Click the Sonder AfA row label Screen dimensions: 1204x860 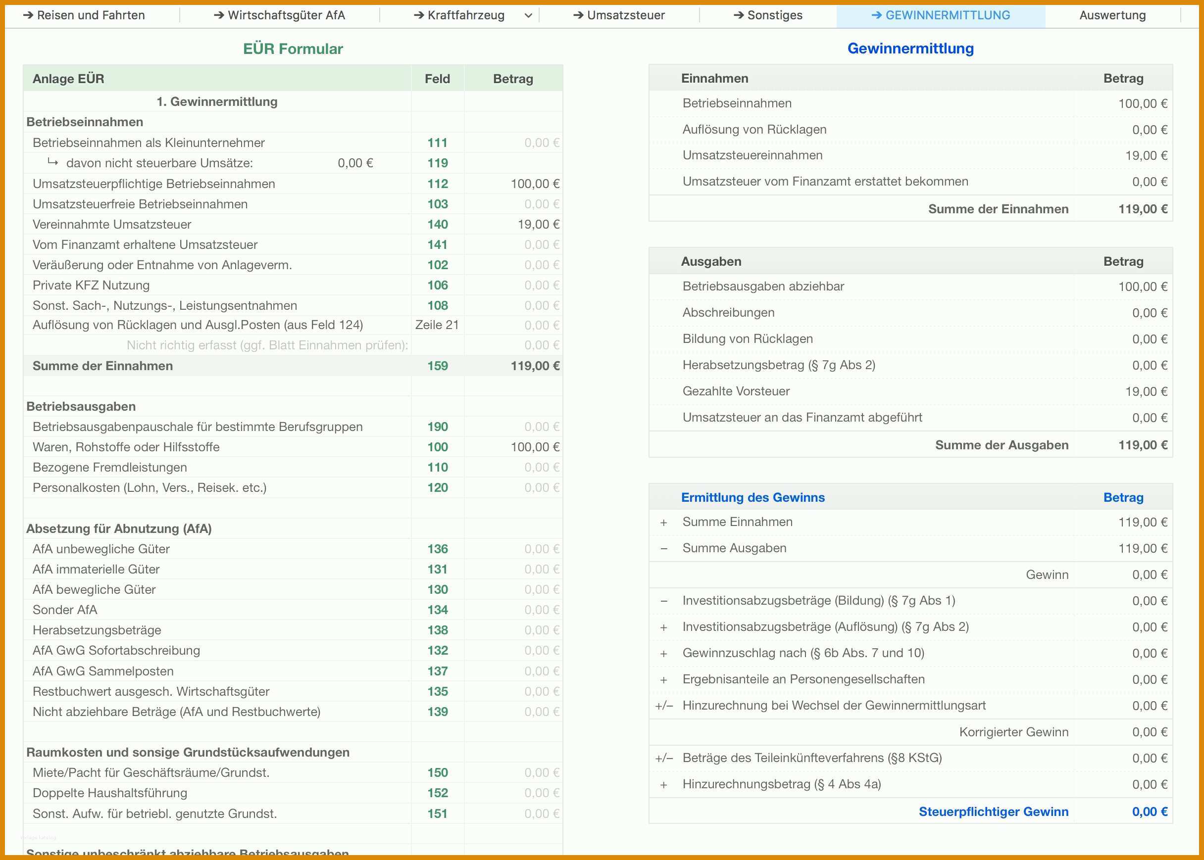click(65, 610)
